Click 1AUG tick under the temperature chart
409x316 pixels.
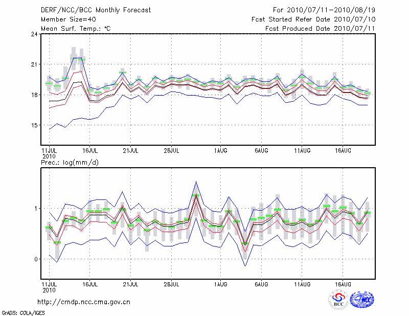(x=220, y=150)
